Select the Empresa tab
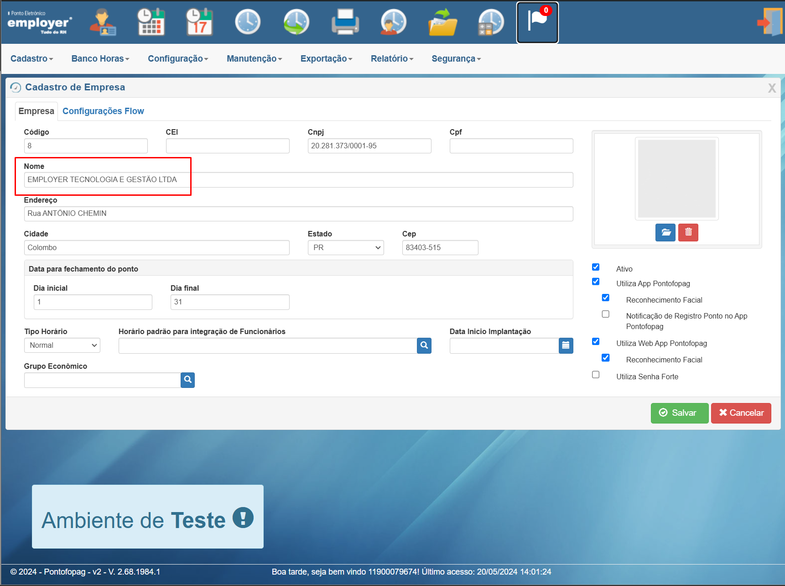Screen dimensions: 785x586 [x=36, y=111]
